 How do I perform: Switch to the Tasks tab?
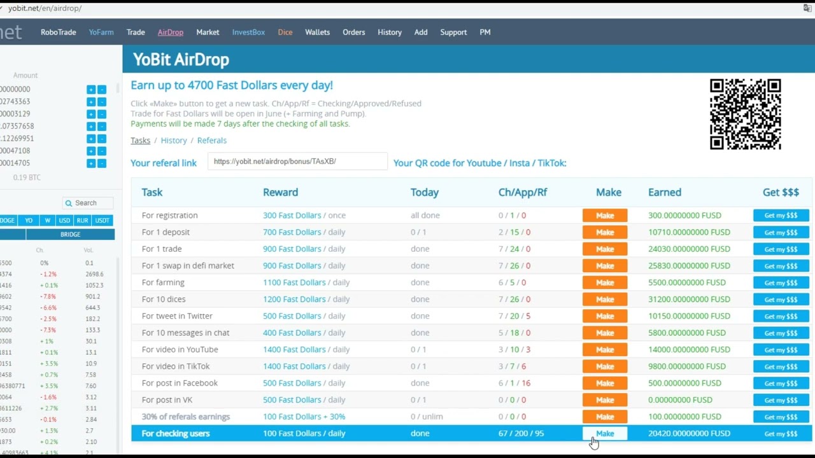click(x=141, y=140)
